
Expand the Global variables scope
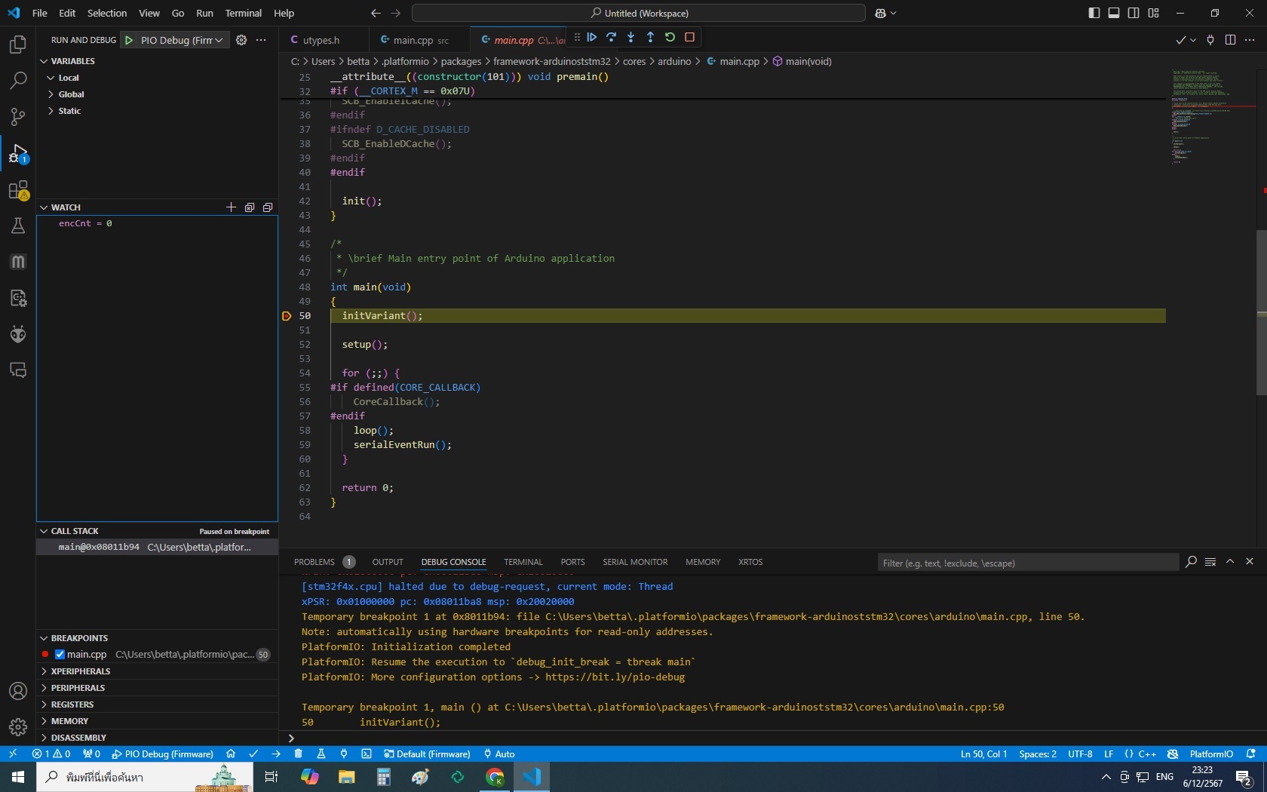tap(71, 94)
